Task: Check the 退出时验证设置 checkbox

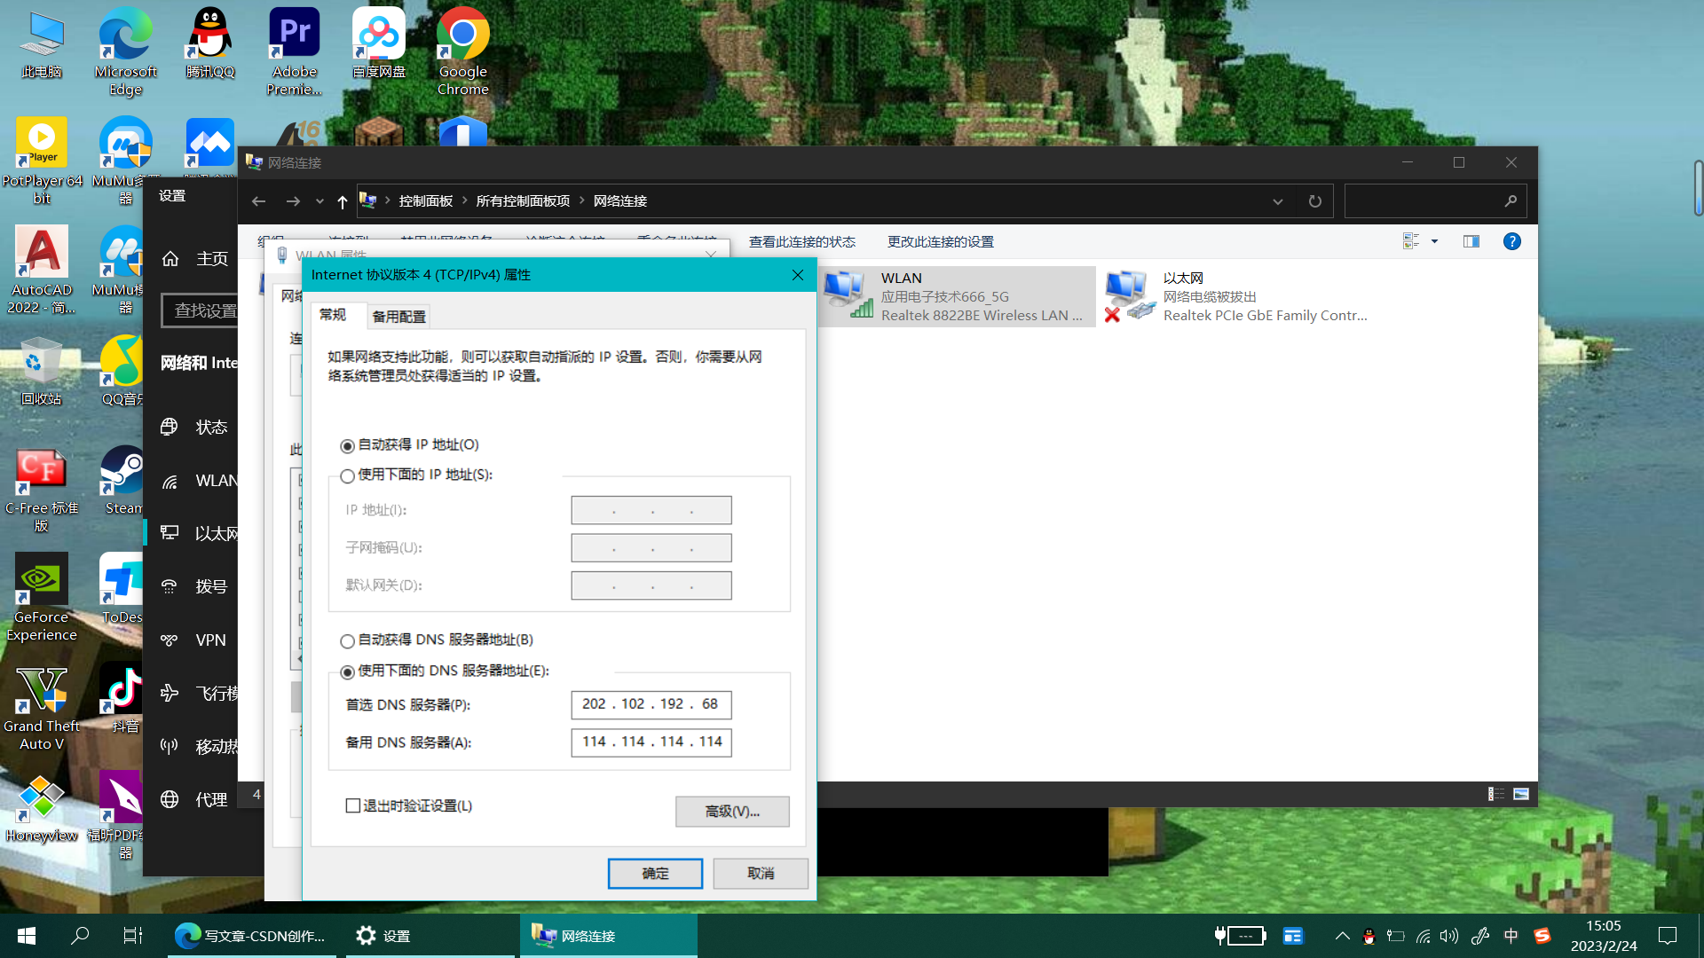Action: pyautogui.click(x=353, y=805)
